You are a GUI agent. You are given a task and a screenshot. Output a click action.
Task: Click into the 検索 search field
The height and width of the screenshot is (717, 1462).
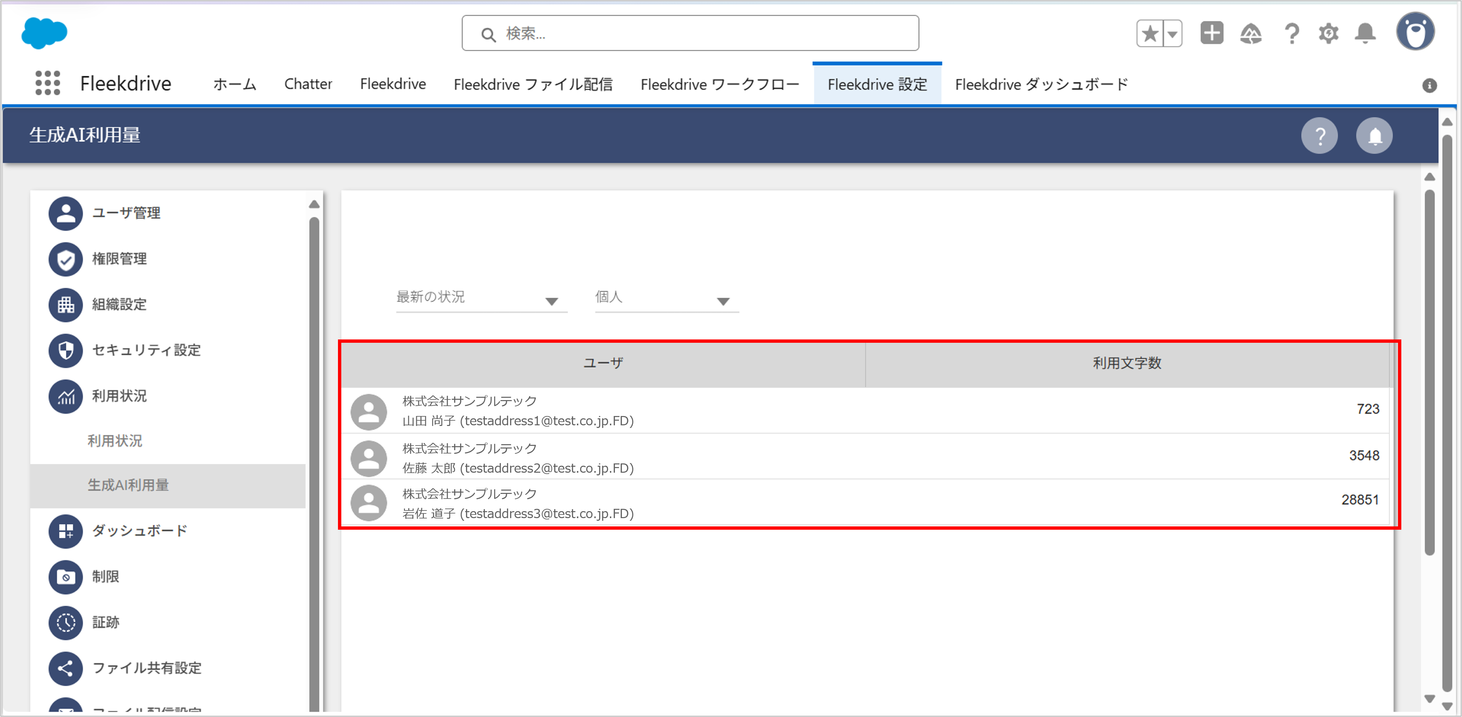690,33
